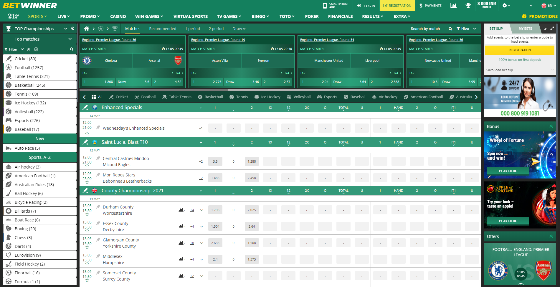Click the LOG IN button

pos(366,6)
